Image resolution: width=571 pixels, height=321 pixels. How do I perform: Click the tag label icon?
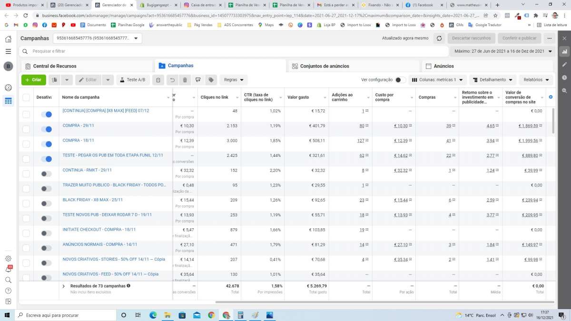point(211,80)
